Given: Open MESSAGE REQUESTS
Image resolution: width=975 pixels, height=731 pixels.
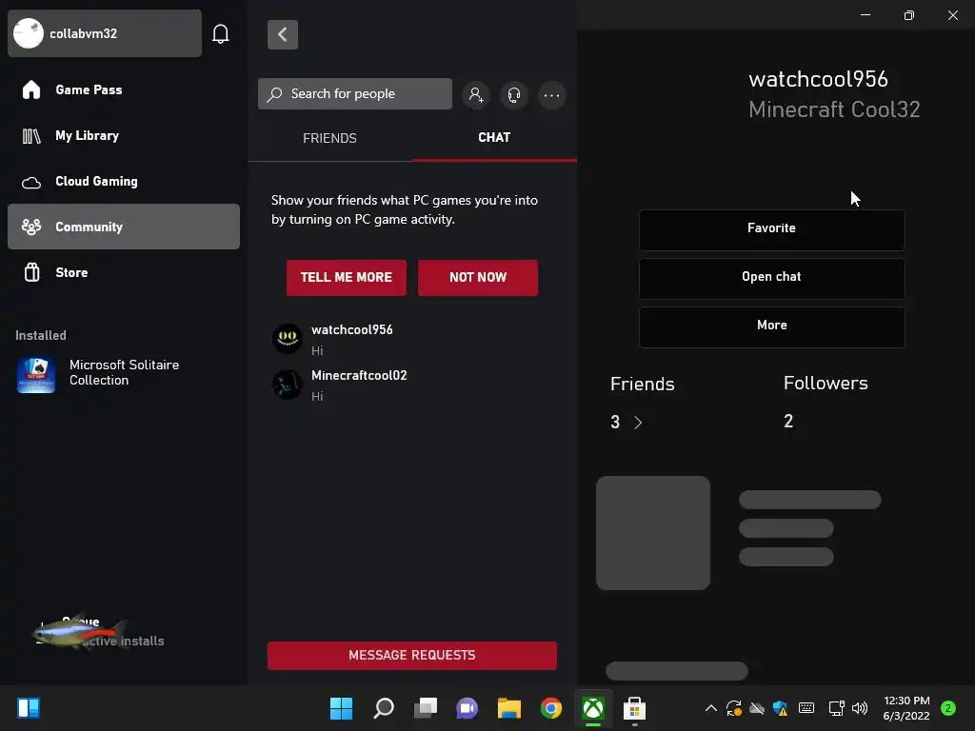Looking at the screenshot, I should tap(411, 655).
